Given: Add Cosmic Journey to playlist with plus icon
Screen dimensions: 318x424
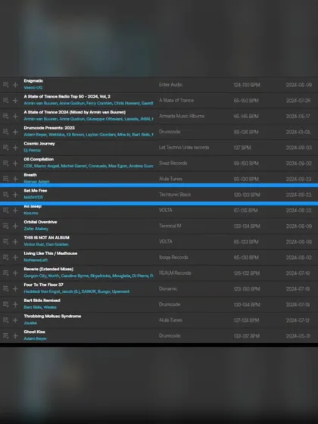Looking at the screenshot, I should pos(15,148).
